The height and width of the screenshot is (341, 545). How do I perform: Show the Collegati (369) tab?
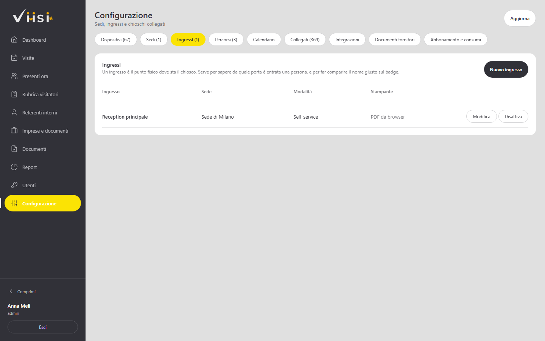tap(305, 39)
